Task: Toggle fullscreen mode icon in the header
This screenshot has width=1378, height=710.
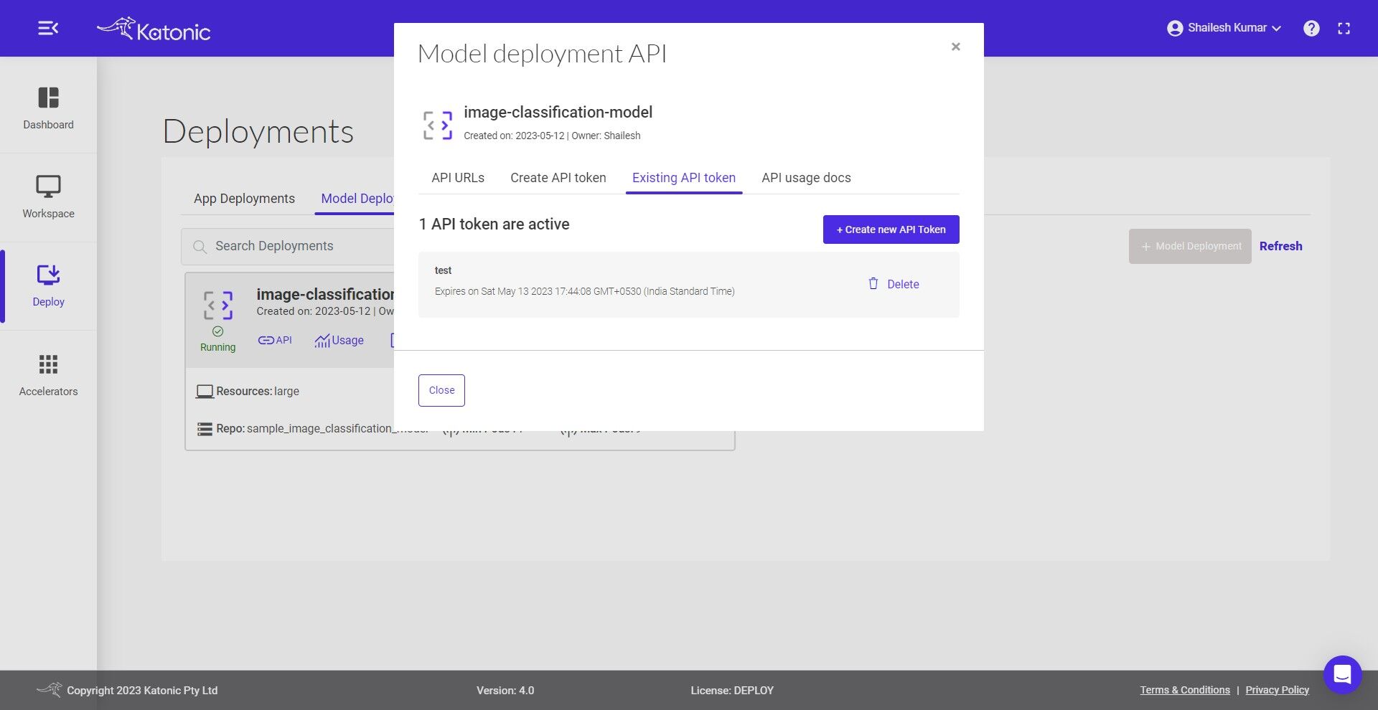Action: tap(1344, 28)
